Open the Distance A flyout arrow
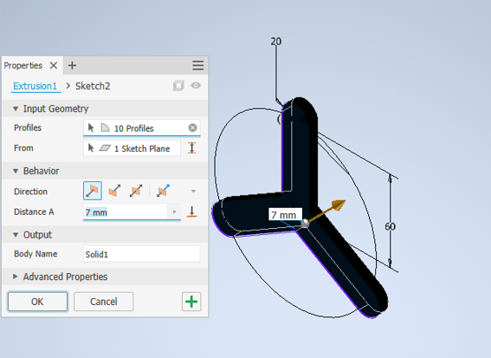The image size is (491, 358). click(174, 212)
